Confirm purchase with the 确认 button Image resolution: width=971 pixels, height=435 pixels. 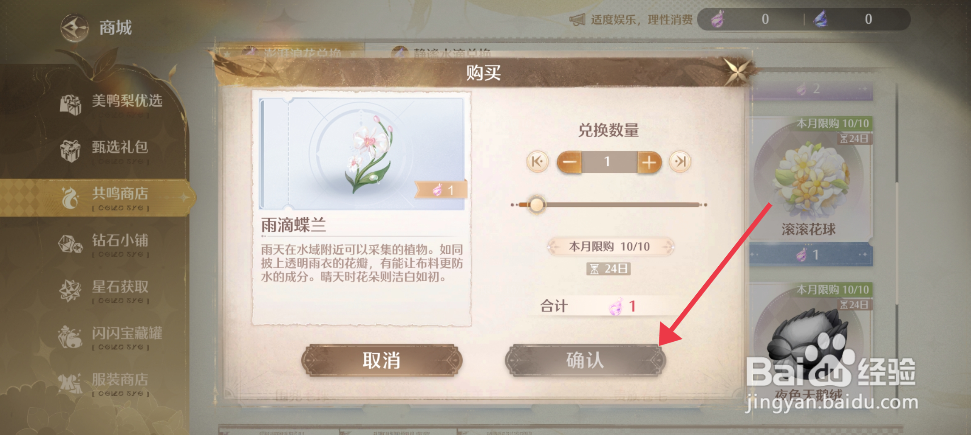pos(585,360)
